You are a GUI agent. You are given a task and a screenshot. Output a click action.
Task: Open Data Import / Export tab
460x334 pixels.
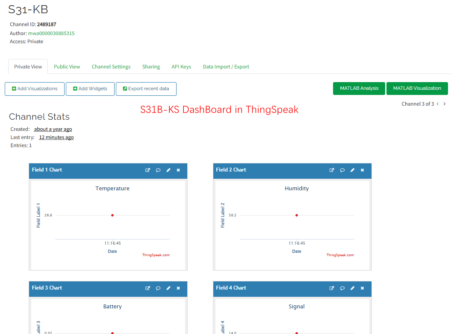(x=226, y=67)
